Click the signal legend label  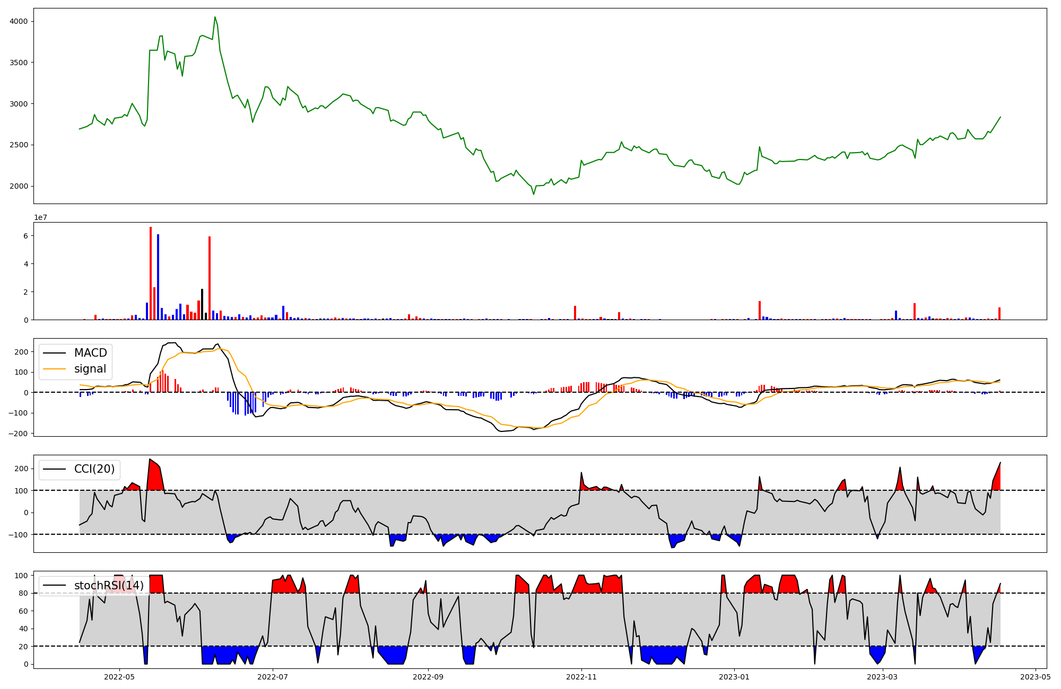click(x=90, y=369)
